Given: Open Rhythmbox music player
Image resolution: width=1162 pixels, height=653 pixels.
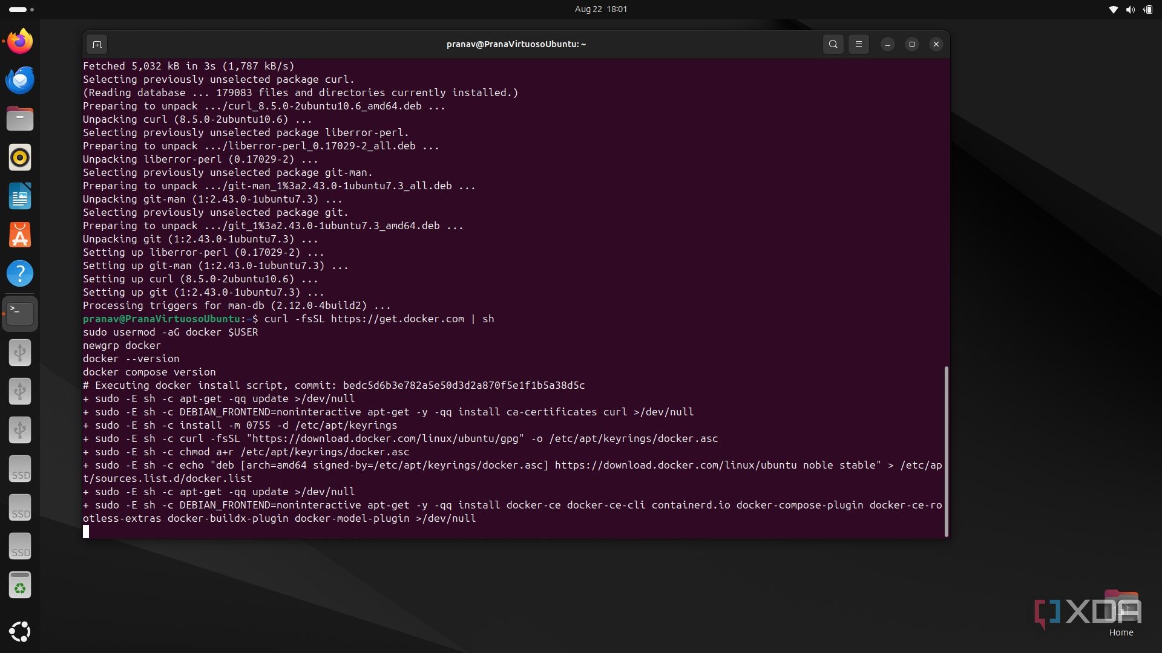Looking at the screenshot, I should [x=20, y=157].
